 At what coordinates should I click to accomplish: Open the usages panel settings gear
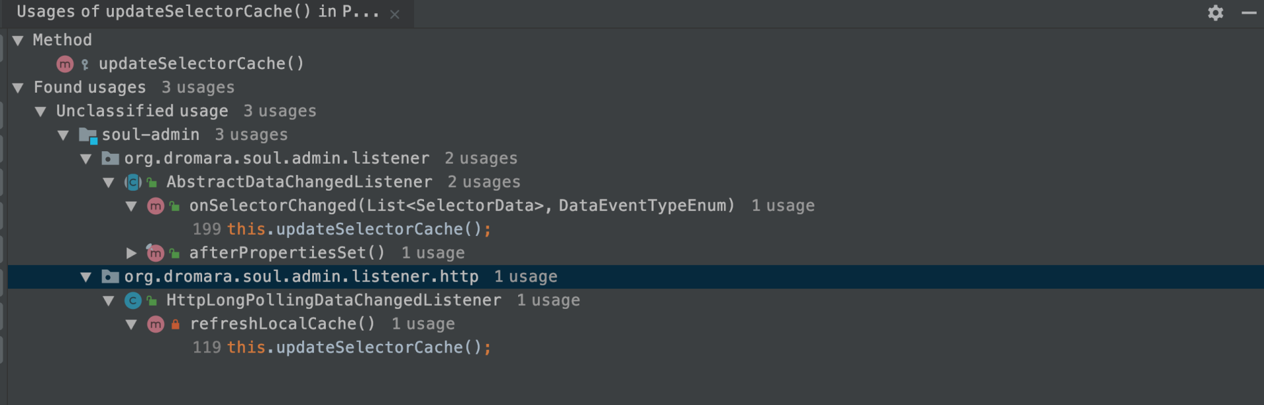point(1215,13)
